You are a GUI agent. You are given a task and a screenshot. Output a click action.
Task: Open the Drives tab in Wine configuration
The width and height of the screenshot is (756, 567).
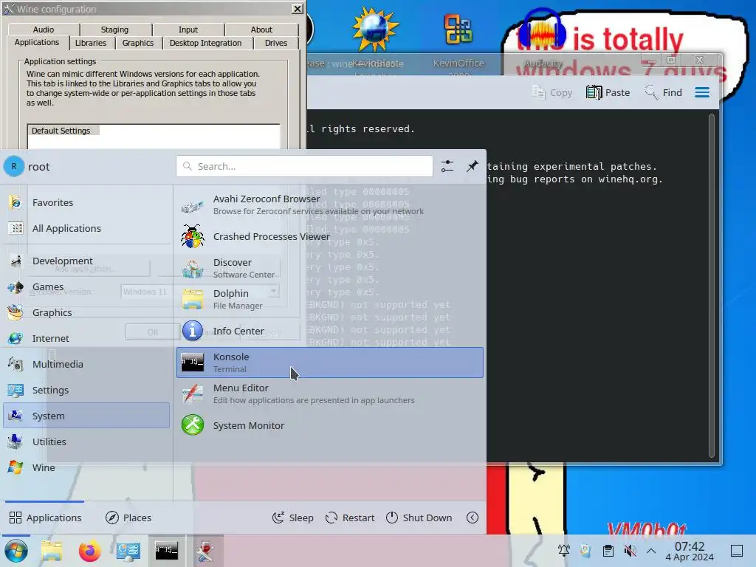point(276,43)
